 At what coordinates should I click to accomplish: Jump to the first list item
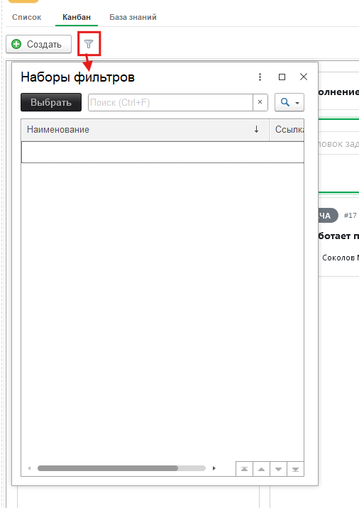tap(244, 469)
